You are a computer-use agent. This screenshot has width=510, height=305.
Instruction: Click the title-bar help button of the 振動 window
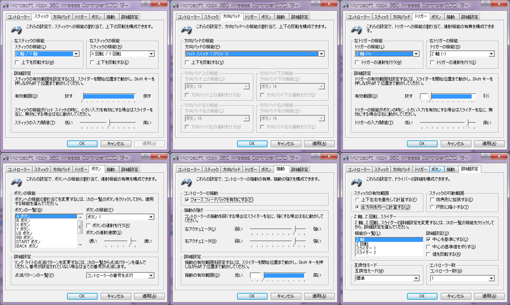click(x=316, y=156)
